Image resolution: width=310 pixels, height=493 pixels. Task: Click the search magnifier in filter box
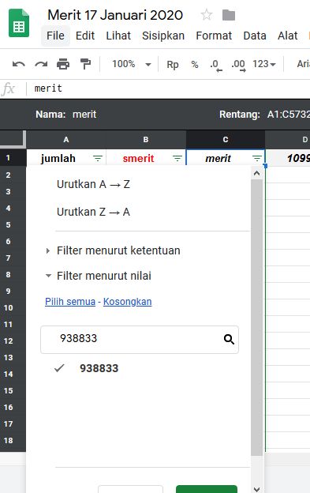[229, 339]
